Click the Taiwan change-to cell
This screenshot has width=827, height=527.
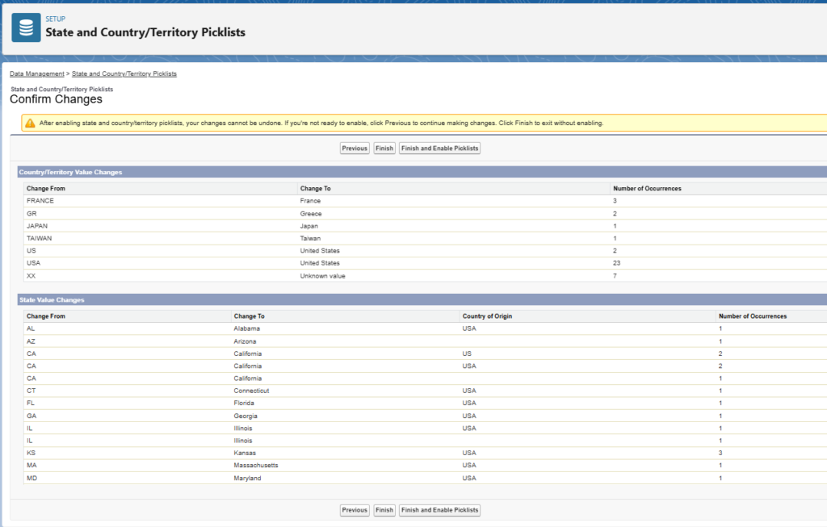pyautogui.click(x=310, y=238)
